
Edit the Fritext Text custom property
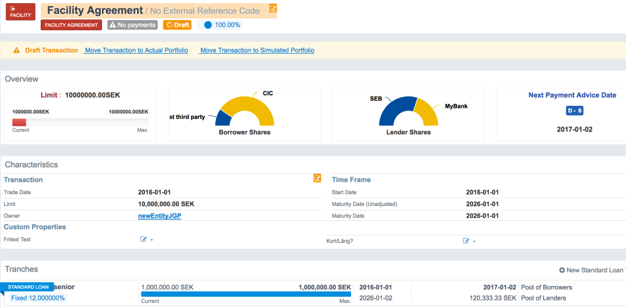point(144,239)
